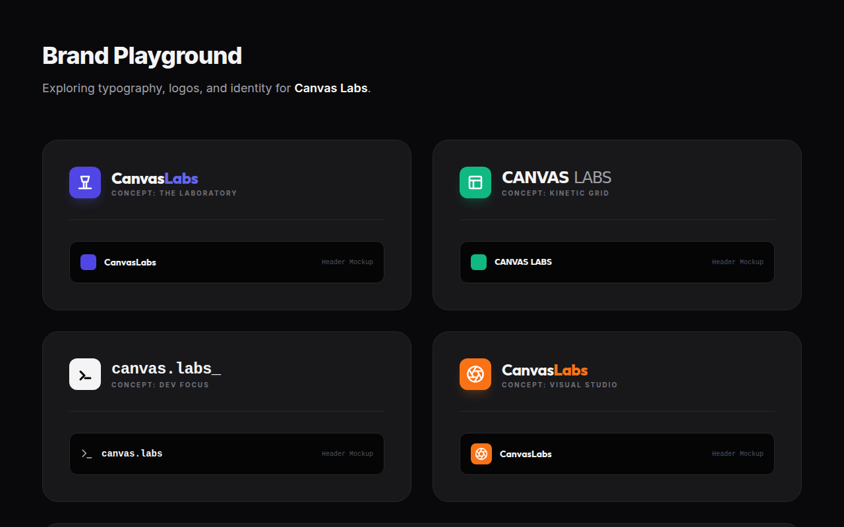Image resolution: width=844 pixels, height=527 pixels.
Task: Click the white terminal prompt logo icon
Action: pos(85,374)
